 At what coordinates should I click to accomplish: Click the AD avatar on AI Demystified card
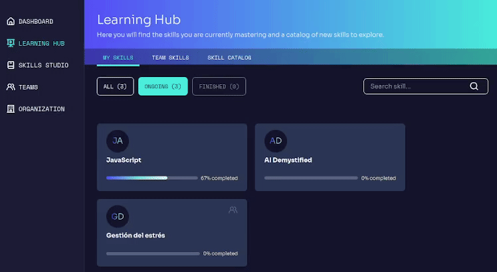pos(276,141)
